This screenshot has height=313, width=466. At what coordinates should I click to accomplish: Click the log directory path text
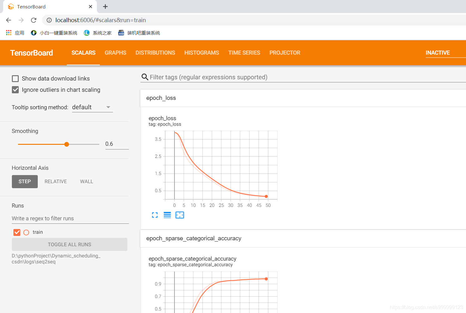[x=56, y=259]
